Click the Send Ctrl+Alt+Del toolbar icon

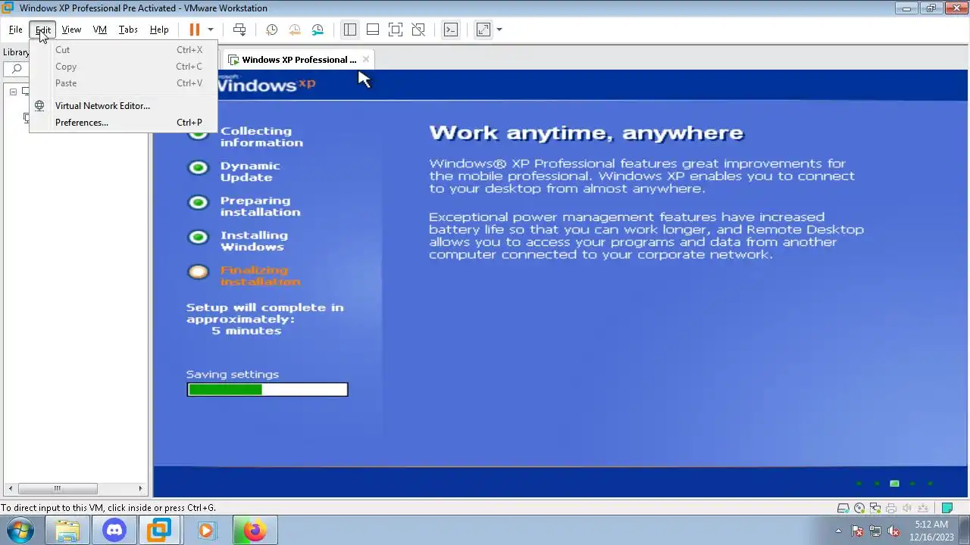239,30
